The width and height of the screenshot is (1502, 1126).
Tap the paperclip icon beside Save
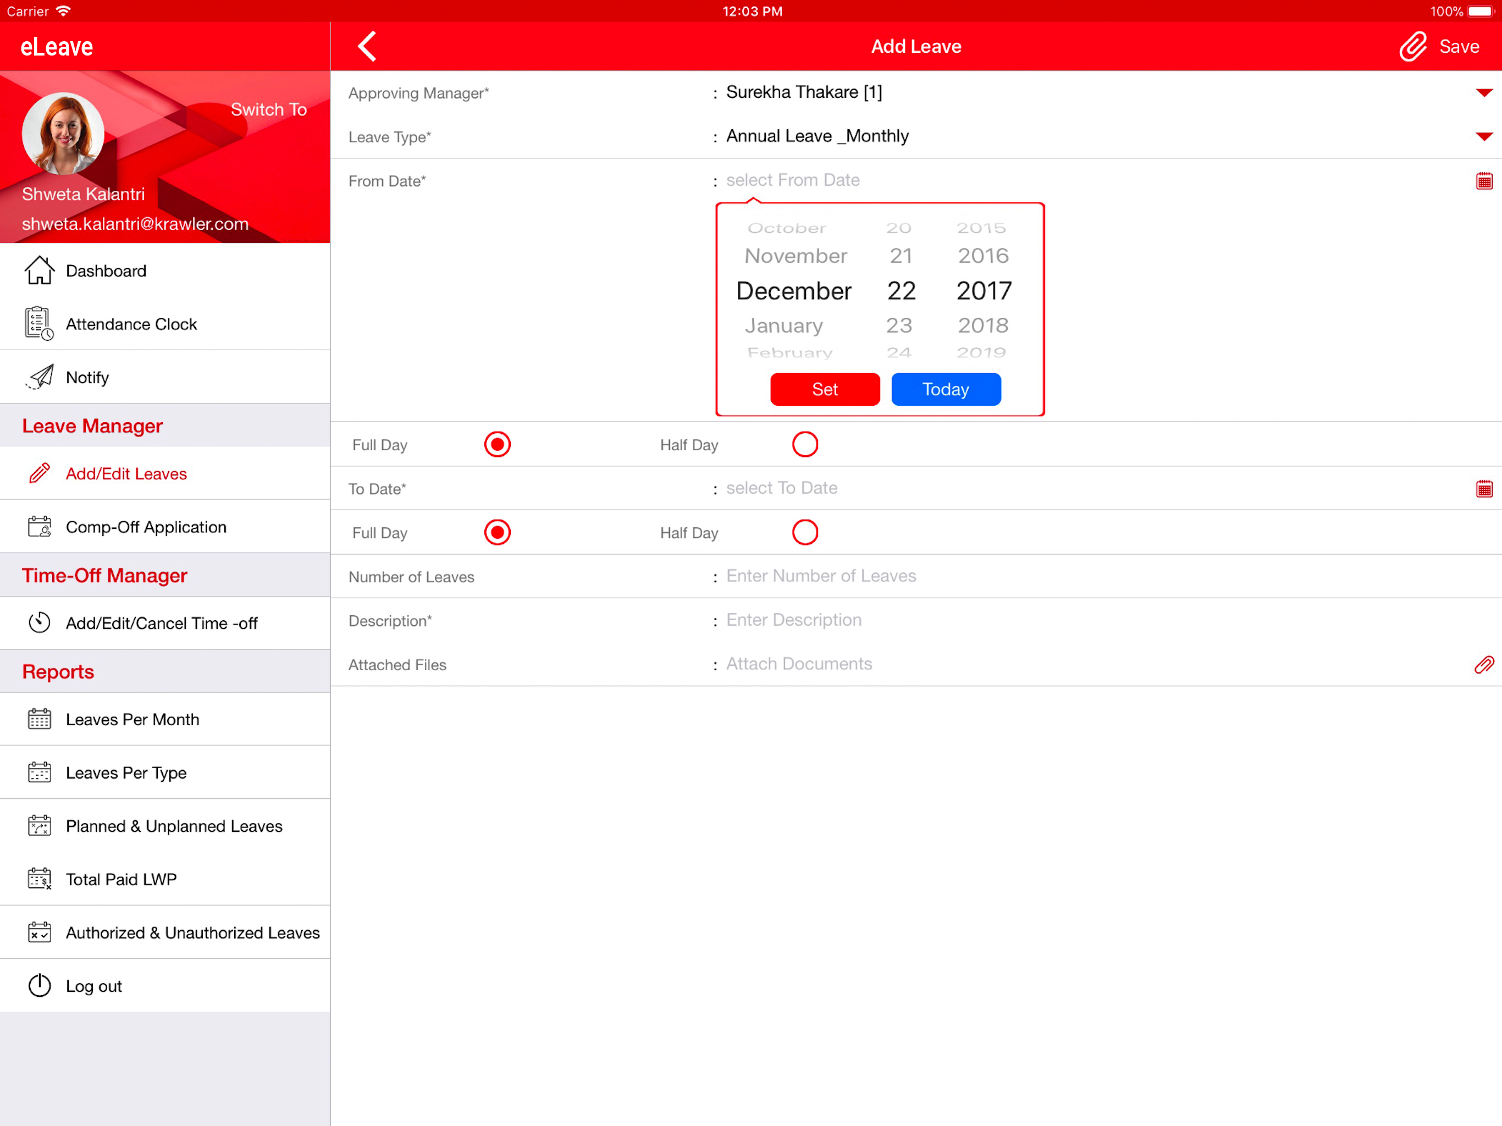tap(1413, 46)
